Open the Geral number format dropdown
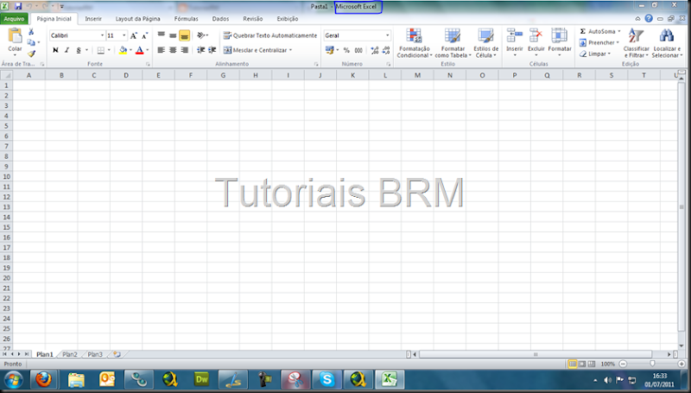 pos(387,35)
